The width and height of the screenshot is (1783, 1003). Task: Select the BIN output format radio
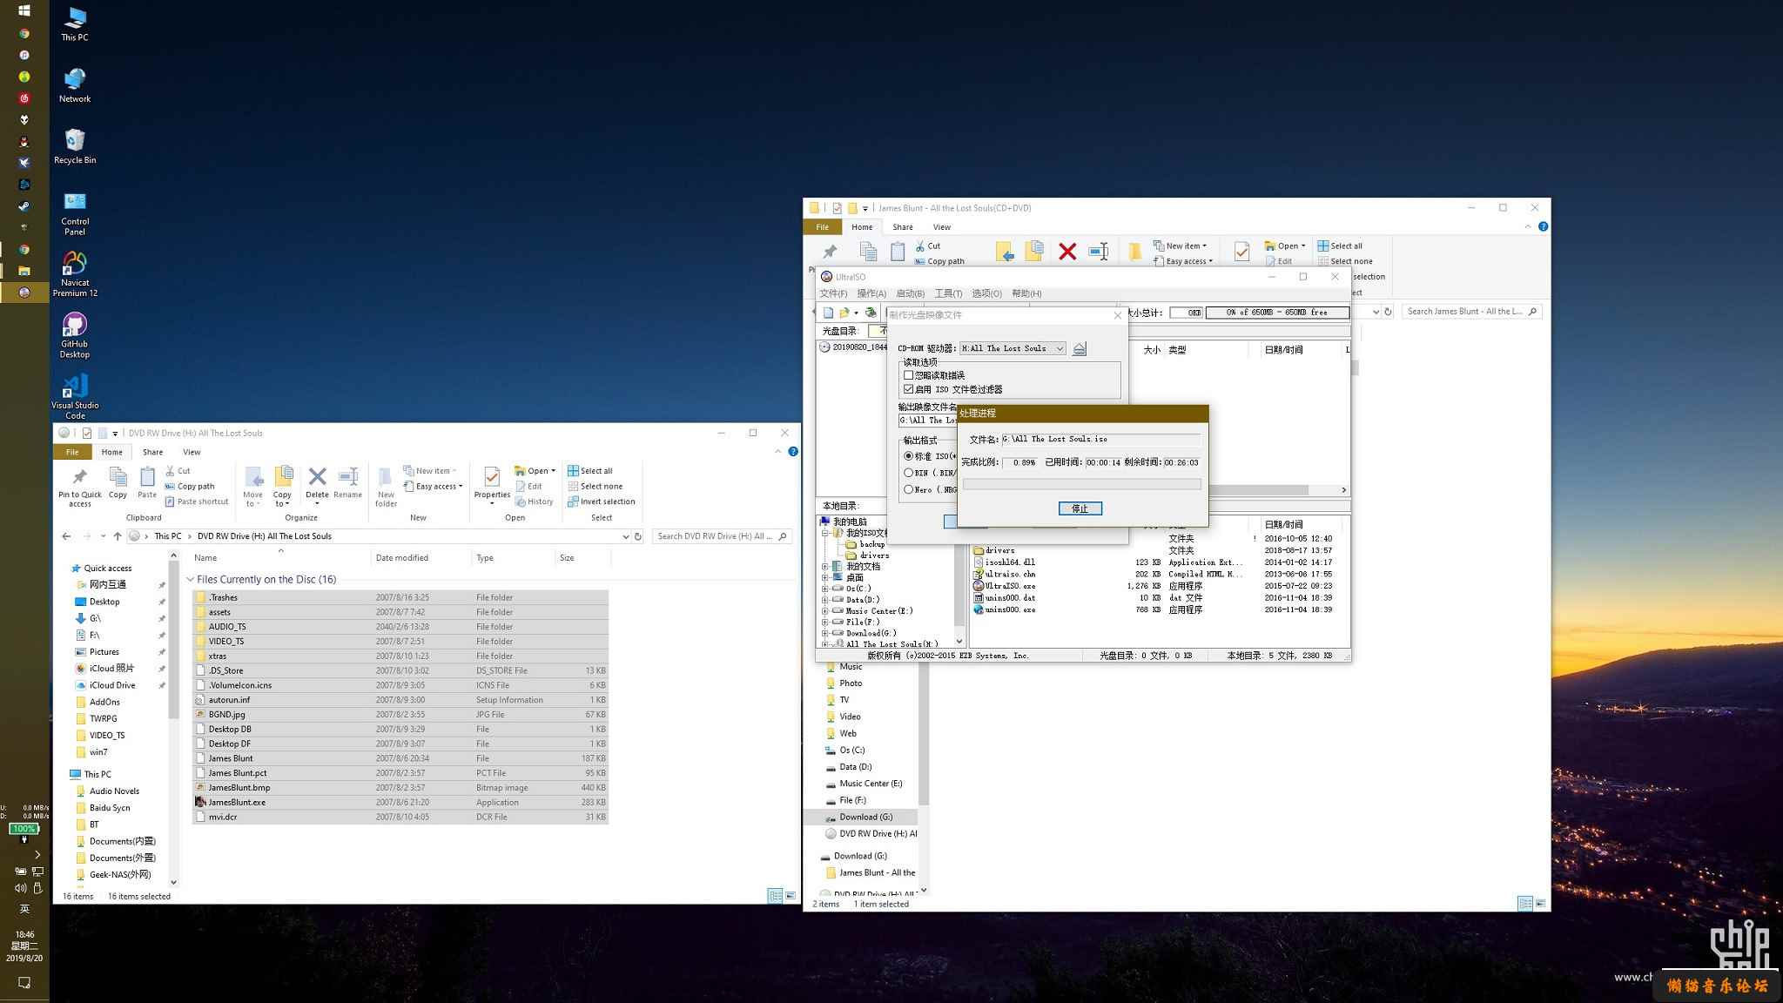[x=909, y=473]
